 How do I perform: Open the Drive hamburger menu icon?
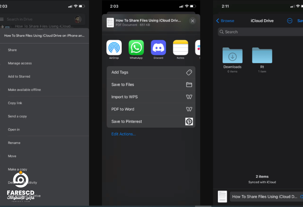click(x=2, y=19)
